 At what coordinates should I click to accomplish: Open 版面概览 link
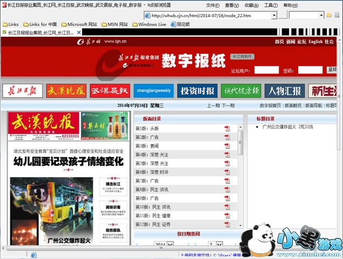click(x=293, y=106)
